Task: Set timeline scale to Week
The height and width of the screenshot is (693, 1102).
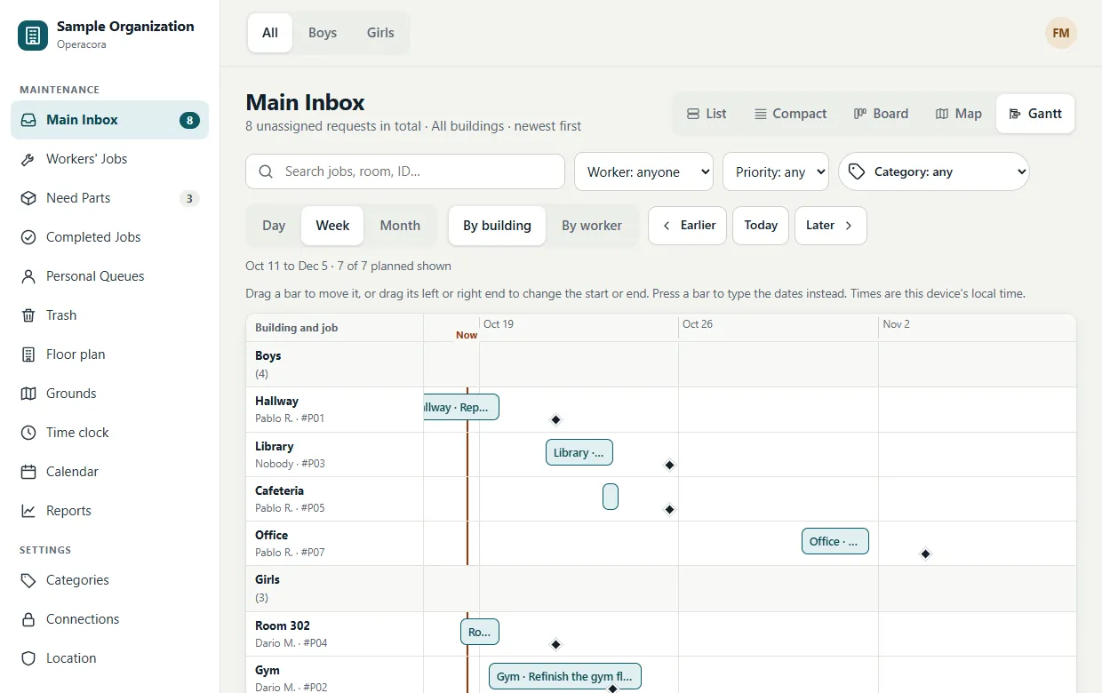Action: coord(332,226)
